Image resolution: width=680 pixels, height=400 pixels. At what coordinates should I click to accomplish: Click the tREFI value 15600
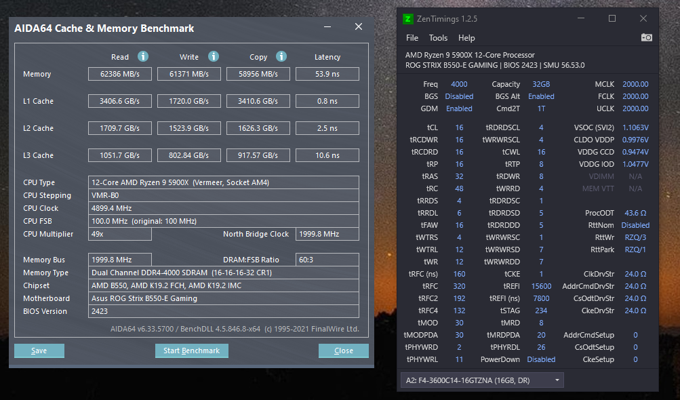click(541, 286)
